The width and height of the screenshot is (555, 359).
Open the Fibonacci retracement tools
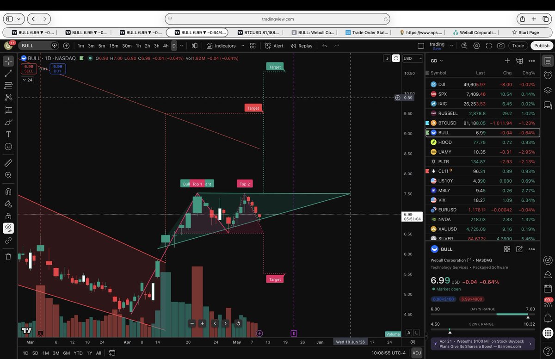point(8,86)
